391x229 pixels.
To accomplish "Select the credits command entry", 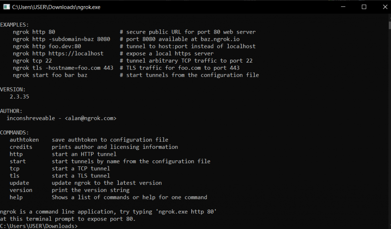I will pyautogui.click(x=21, y=147).
